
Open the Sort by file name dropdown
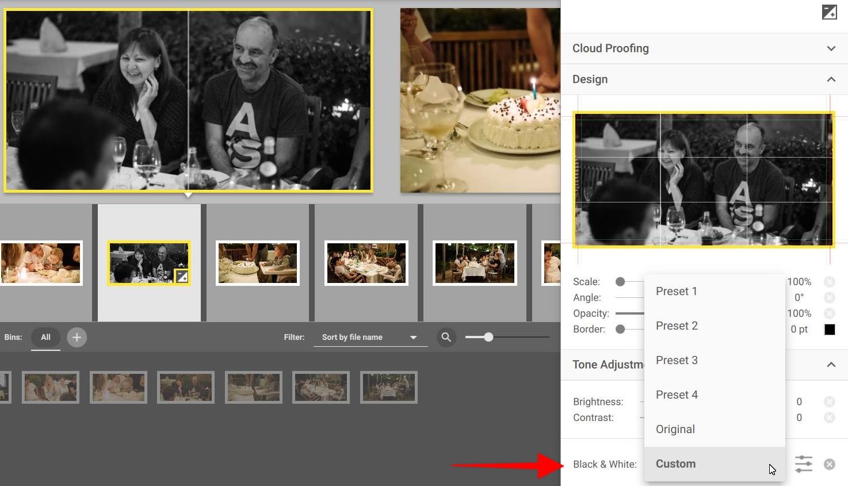coord(370,337)
